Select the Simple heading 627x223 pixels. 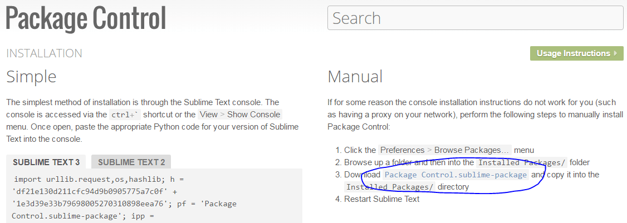[31, 77]
